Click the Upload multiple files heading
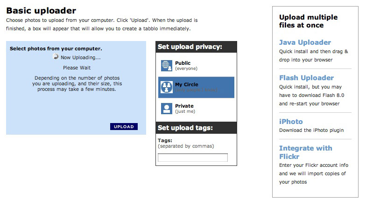Viewport: 366px width, 206px height. point(308,21)
